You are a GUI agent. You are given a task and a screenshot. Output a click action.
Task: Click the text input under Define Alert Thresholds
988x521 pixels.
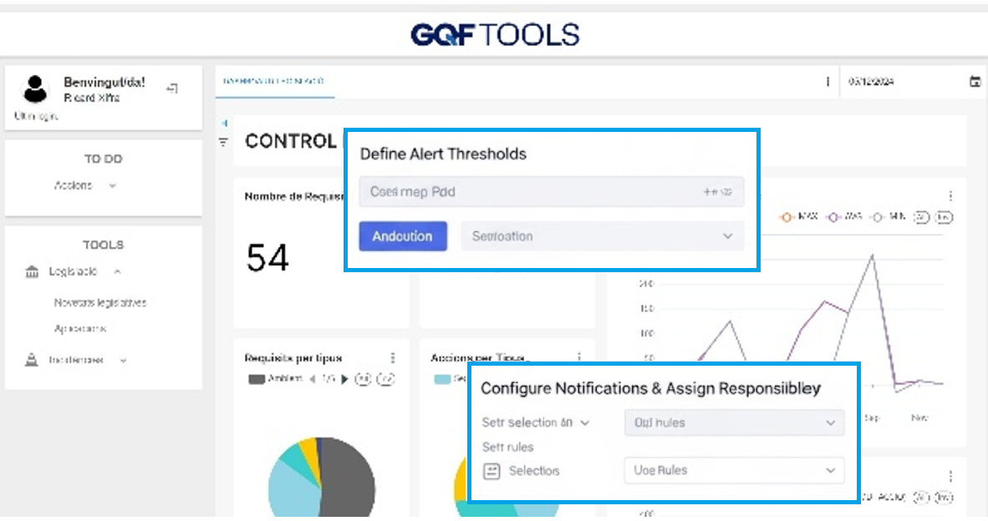[552, 192]
